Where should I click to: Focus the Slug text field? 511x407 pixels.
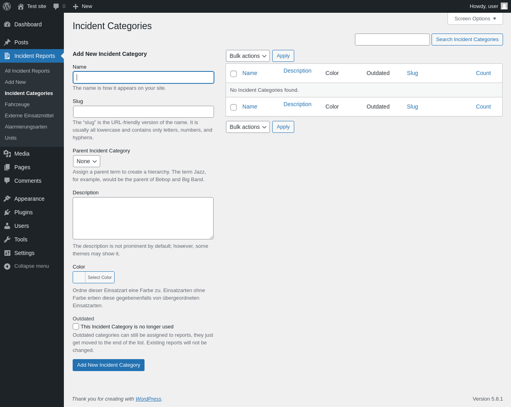tap(143, 112)
